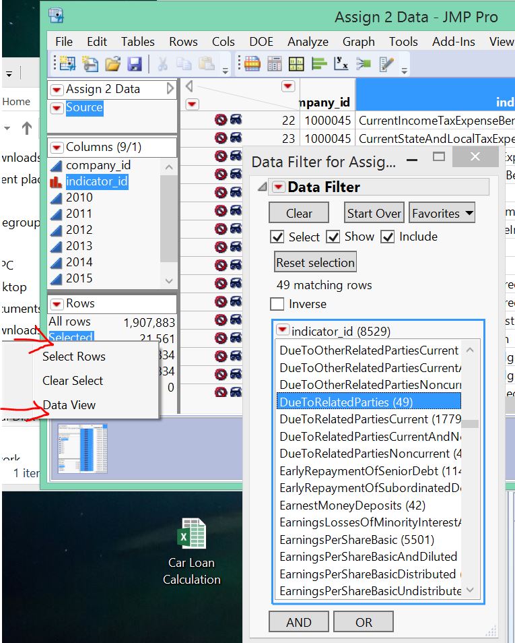
Task: Open the Favorites dropdown
Action: (x=442, y=213)
